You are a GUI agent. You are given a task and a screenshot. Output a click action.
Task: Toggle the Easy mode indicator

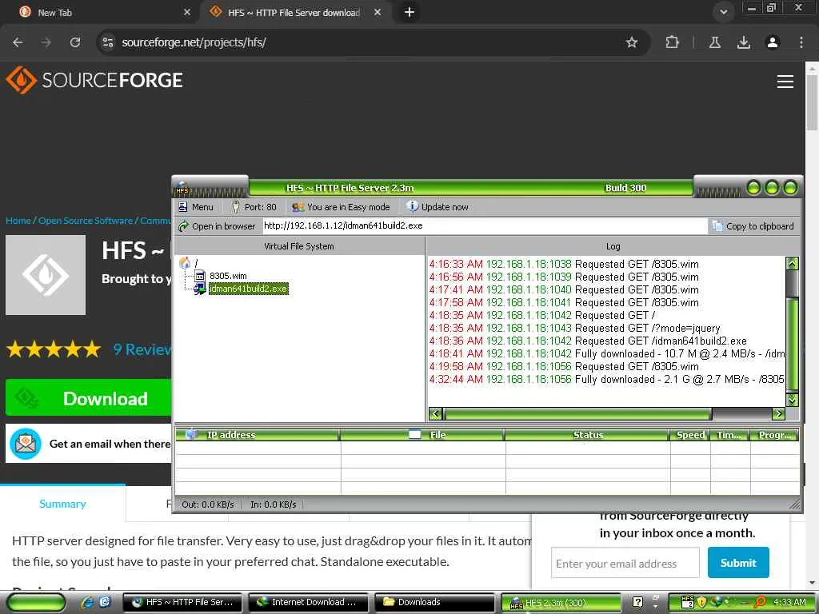[341, 207]
